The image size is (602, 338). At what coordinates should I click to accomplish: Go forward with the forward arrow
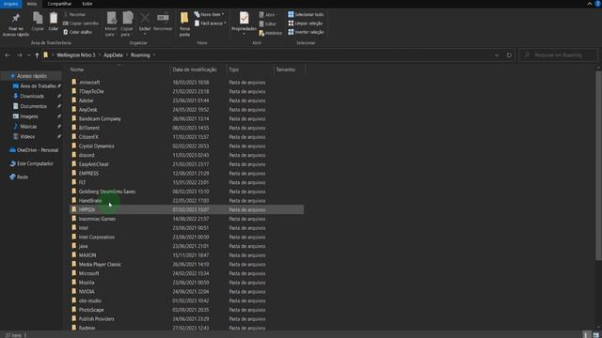[19, 55]
